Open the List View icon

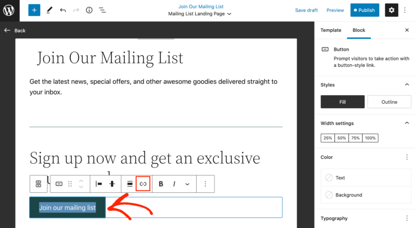103,10
